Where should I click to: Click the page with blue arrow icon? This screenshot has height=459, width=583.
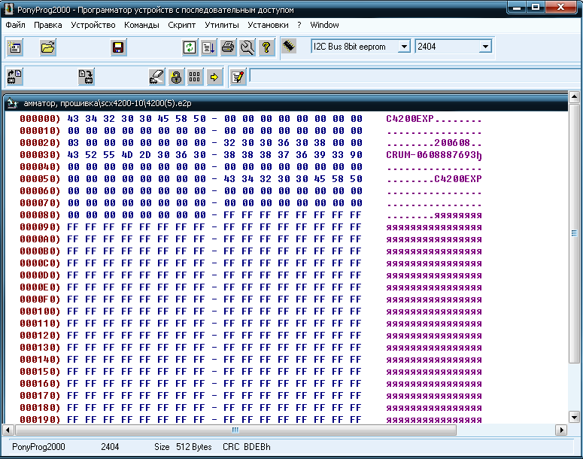coord(208,47)
